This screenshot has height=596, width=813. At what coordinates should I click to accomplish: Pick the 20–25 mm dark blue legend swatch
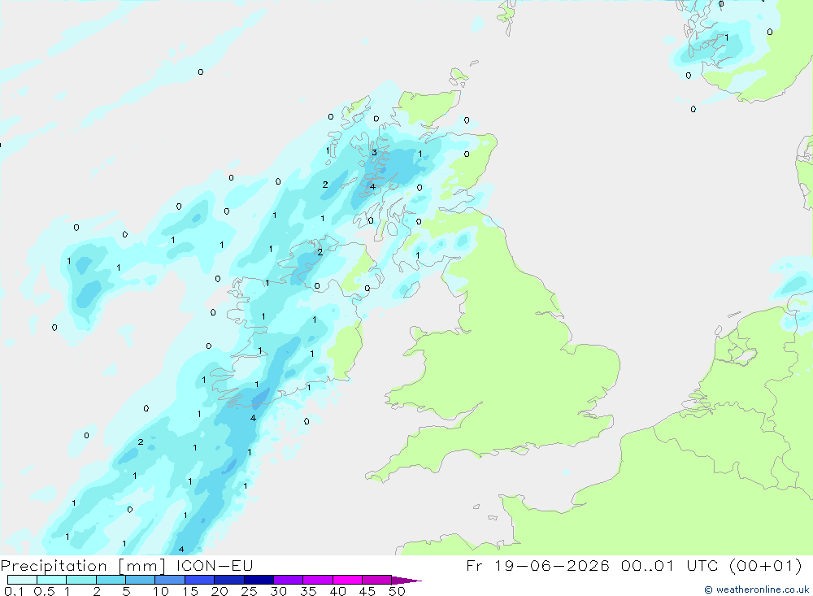228,580
